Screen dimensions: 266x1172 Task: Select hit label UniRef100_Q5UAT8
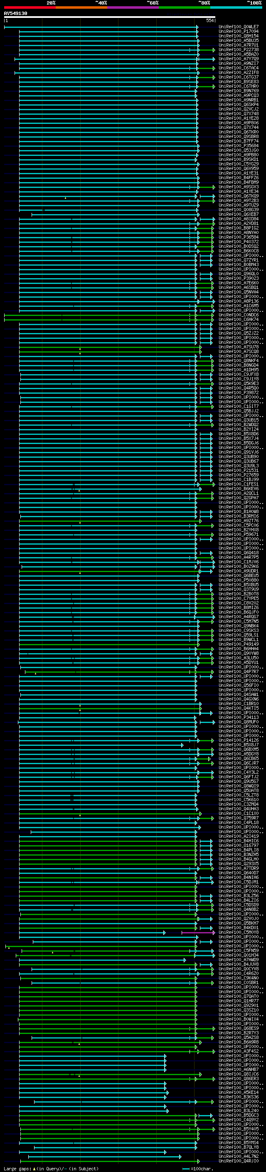(x=239, y=790)
